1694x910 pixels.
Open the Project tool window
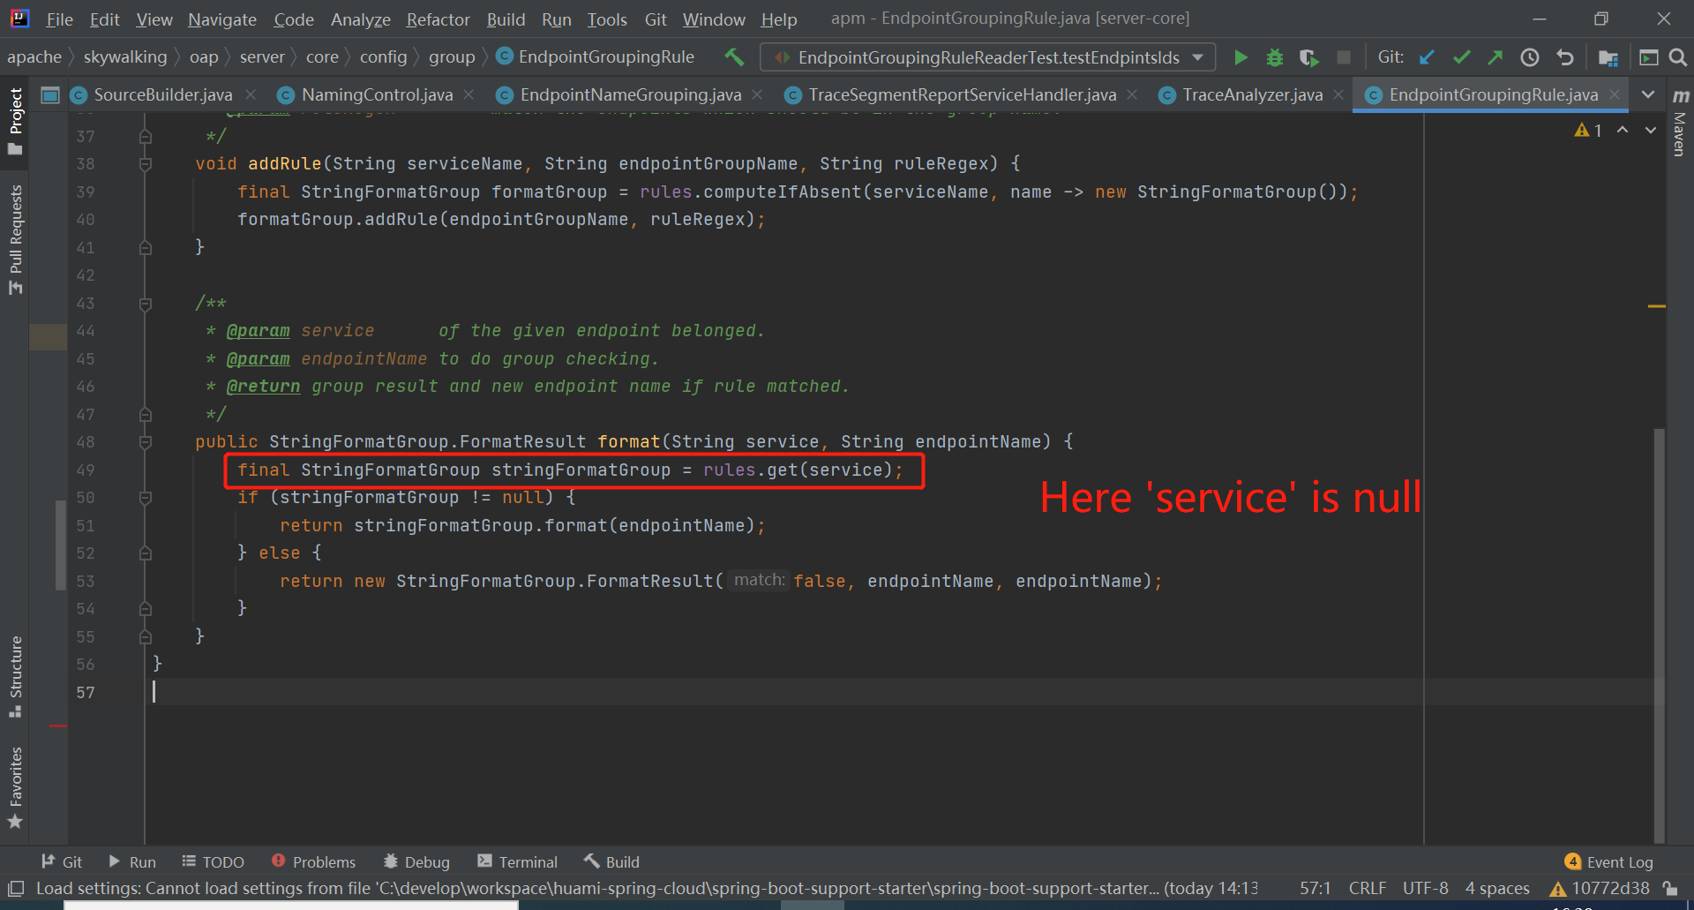point(15,121)
